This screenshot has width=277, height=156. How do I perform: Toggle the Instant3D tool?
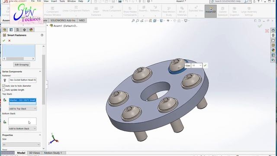coord(211,11)
